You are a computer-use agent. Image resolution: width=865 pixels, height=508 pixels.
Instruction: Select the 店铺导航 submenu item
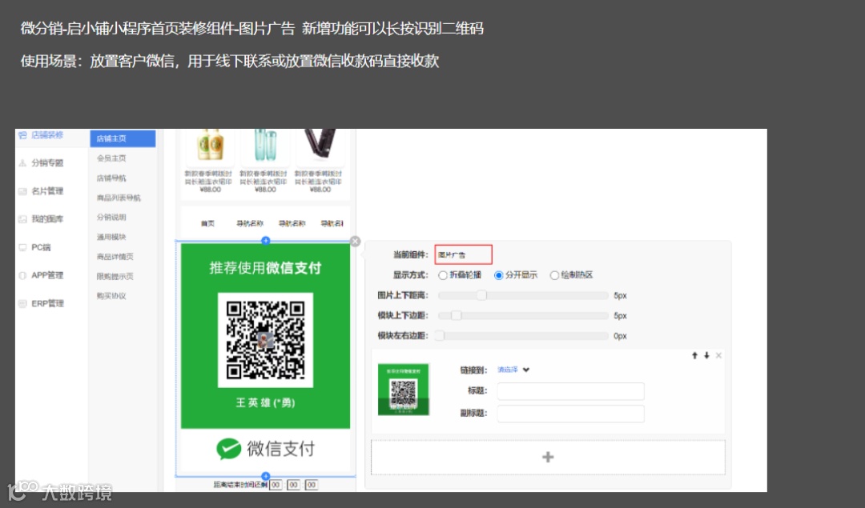(111, 178)
